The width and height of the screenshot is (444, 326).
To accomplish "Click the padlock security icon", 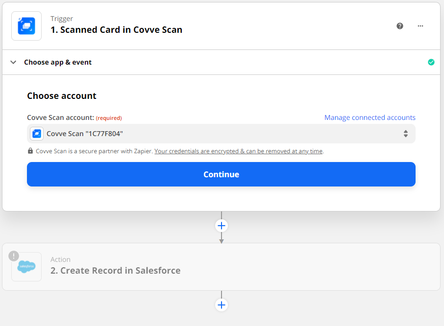I will (30, 151).
